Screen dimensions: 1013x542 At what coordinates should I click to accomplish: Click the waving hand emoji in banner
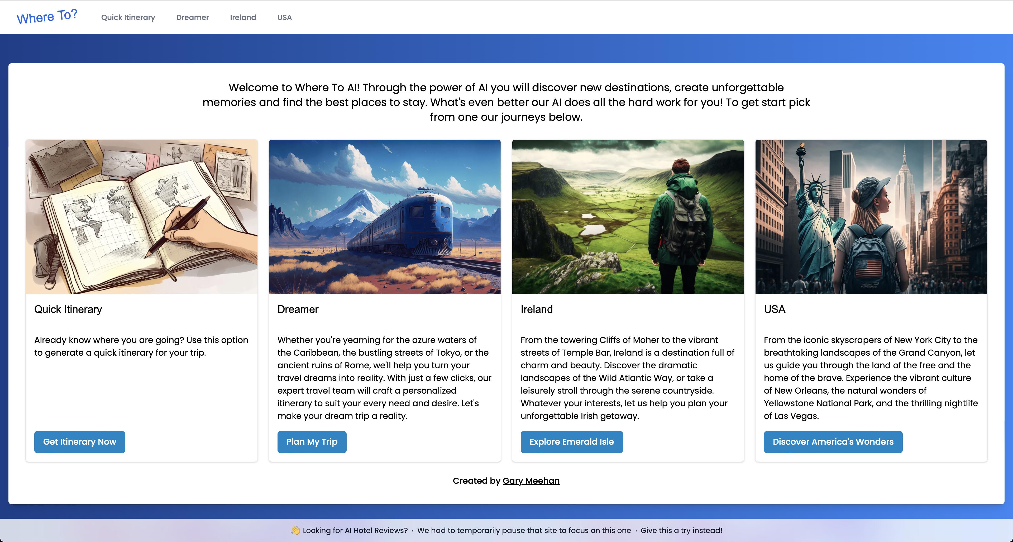295,530
